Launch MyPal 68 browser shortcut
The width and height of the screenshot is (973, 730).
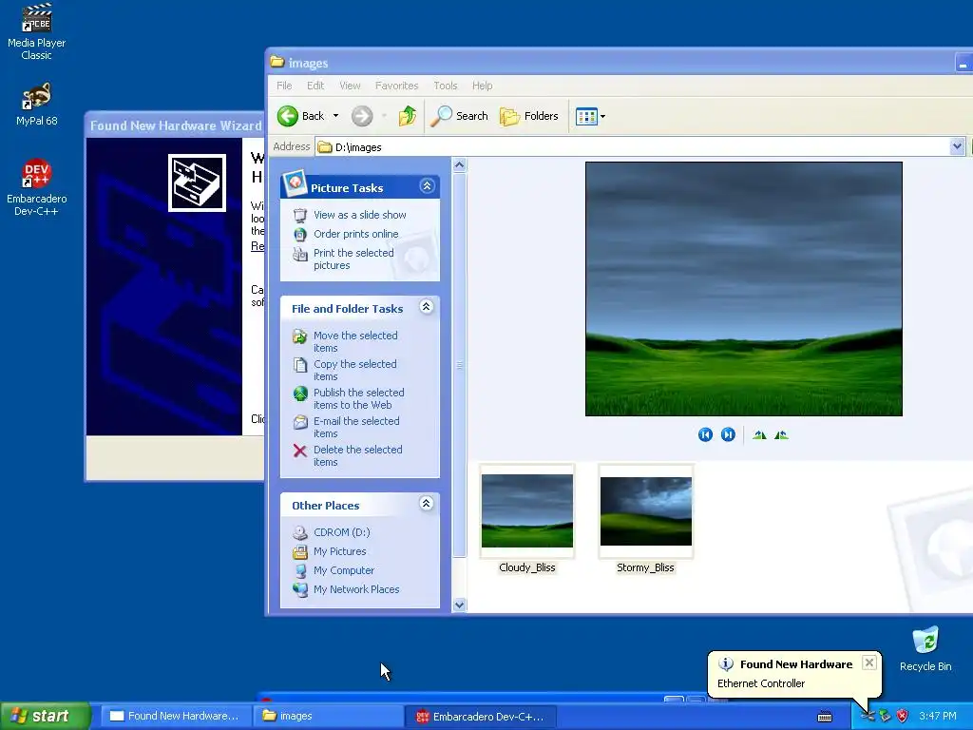(x=36, y=104)
